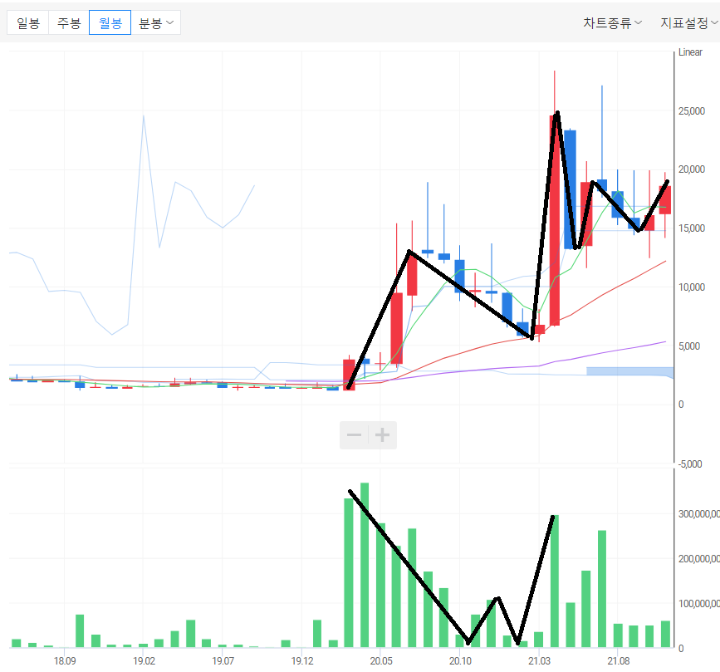The height and width of the screenshot is (672, 720).
Task: Click the 200,000,00 volume axis label
Action: 699,559
